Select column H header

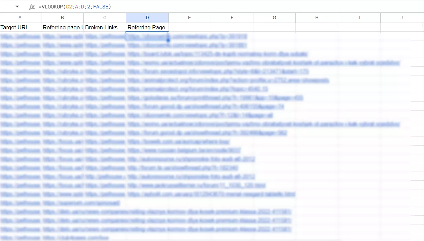[x=317, y=18]
